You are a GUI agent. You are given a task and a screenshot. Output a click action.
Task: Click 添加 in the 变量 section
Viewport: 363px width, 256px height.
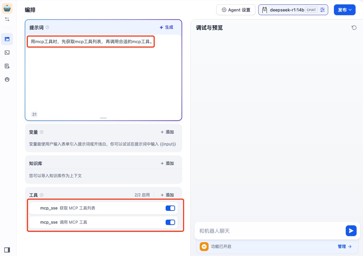point(167,132)
